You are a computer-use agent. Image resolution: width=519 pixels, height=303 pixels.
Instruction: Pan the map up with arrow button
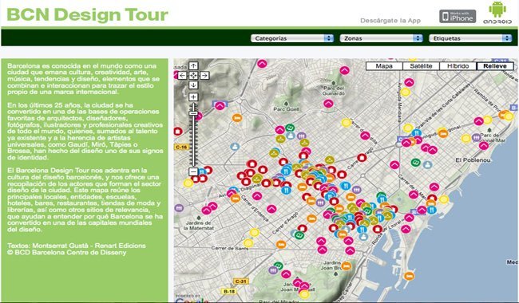click(193, 65)
